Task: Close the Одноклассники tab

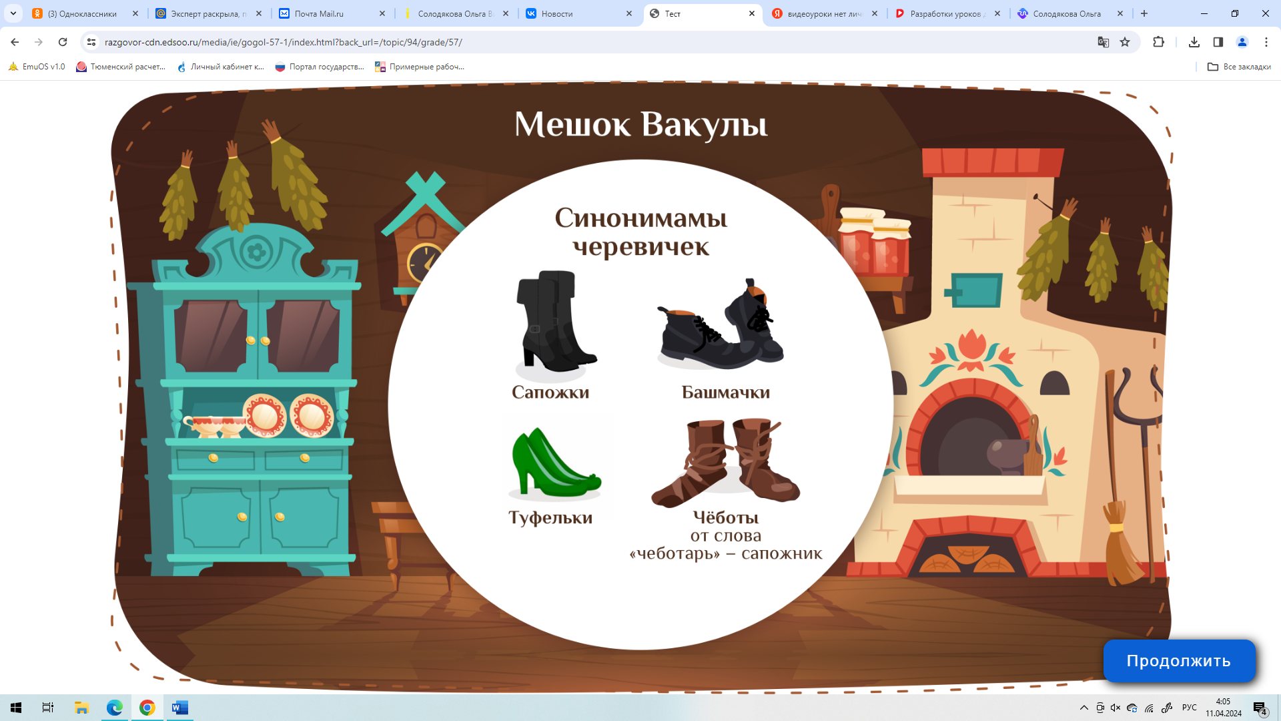Action: pos(135,13)
